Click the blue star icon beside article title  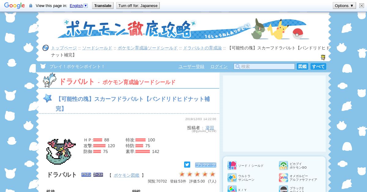pyautogui.click(x=47, y=98)
